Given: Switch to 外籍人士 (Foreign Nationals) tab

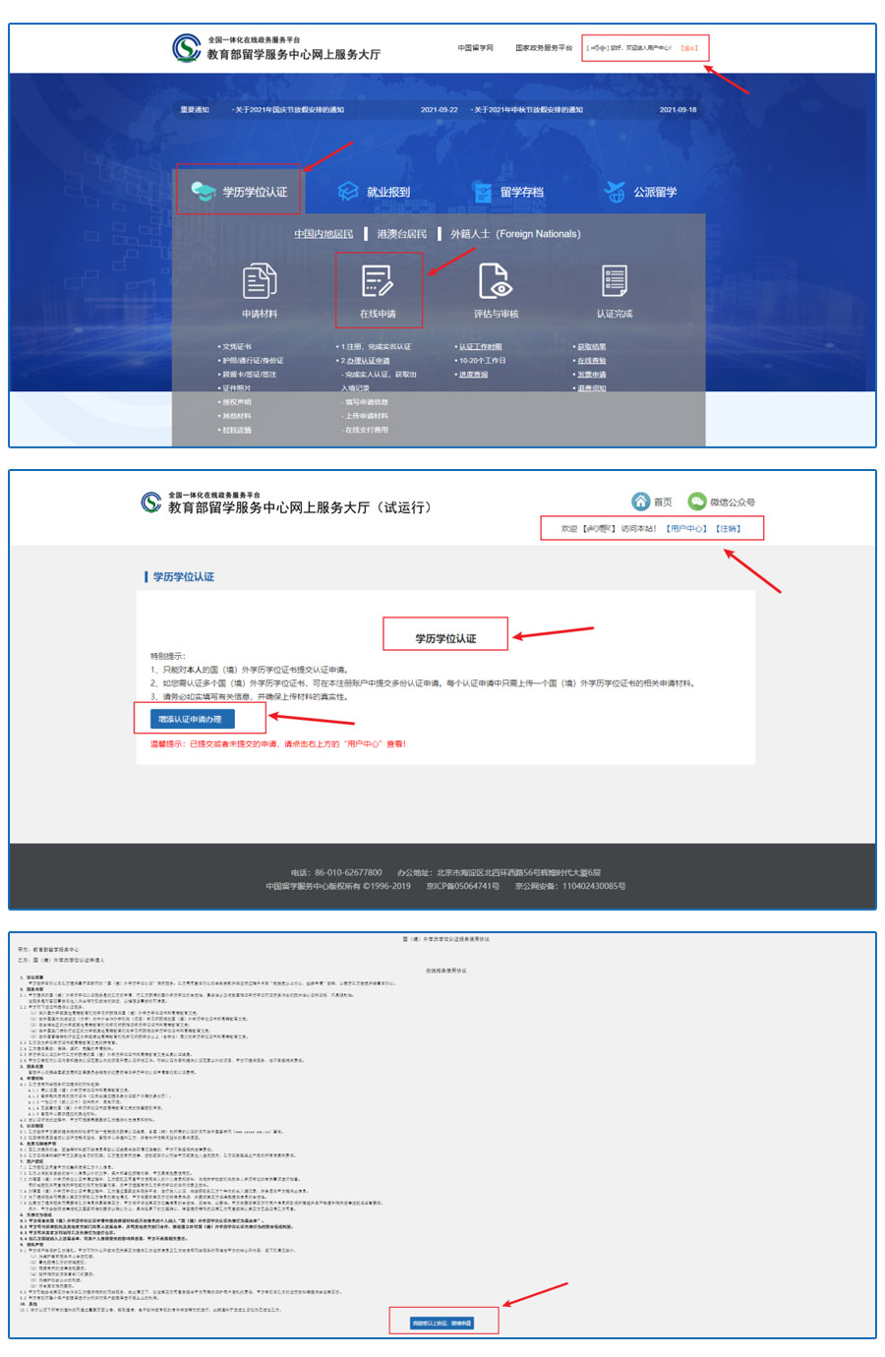Looking at the screenshot, I should (x=515, y=234).
